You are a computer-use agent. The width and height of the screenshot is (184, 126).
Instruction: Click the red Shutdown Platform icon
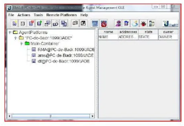(x=104, y=23)
